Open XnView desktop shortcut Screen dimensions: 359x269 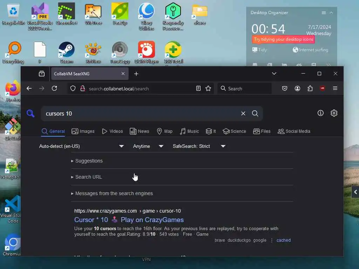(x=93, y=53)
